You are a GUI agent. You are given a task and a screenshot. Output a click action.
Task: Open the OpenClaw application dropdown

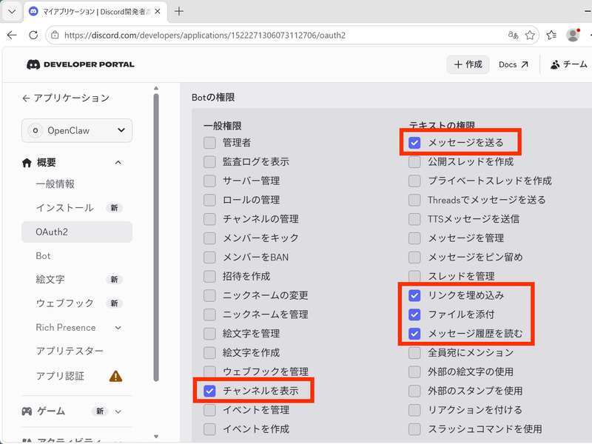(77, 131)
